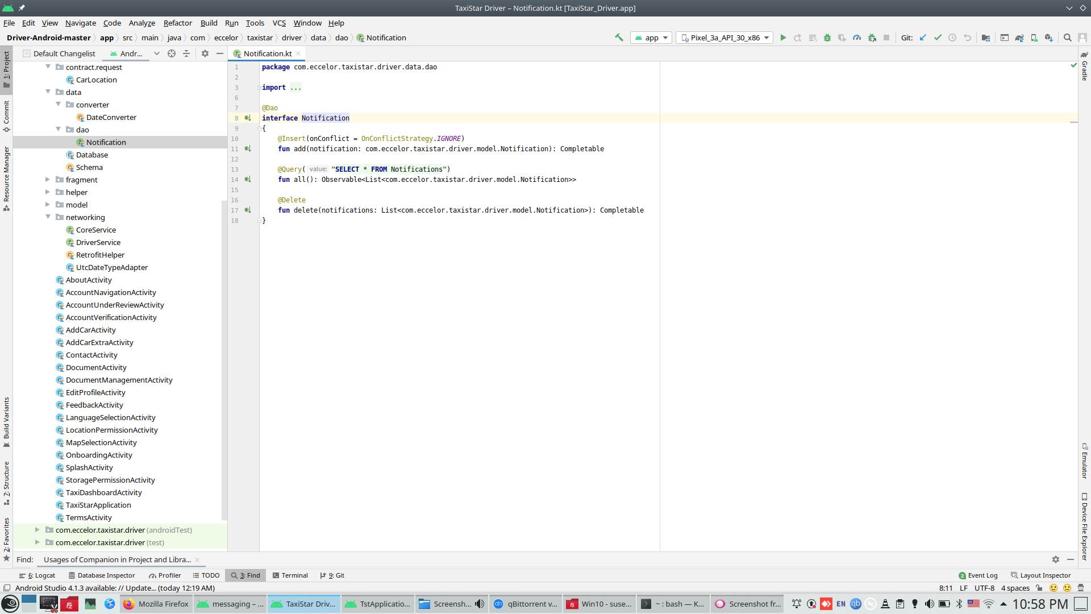Collapse the networking folder

coord(48,217)
